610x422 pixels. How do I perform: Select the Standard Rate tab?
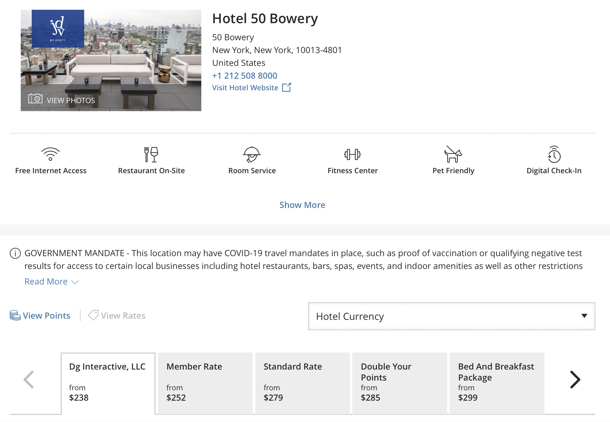(x=303, y=384)
